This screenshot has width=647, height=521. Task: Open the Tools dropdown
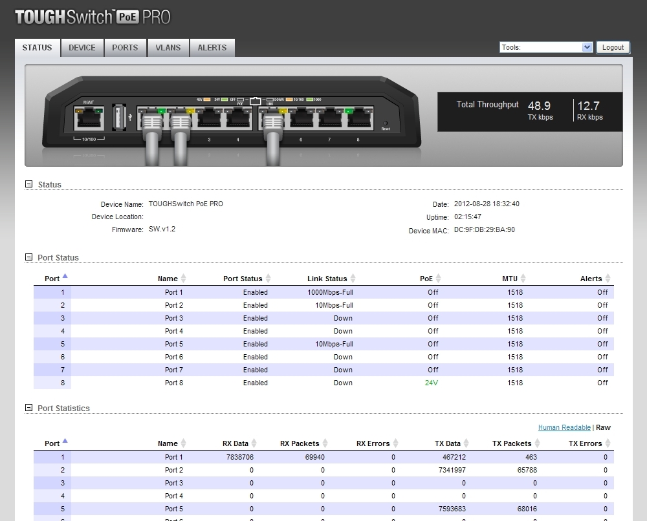tap(546, 47)
